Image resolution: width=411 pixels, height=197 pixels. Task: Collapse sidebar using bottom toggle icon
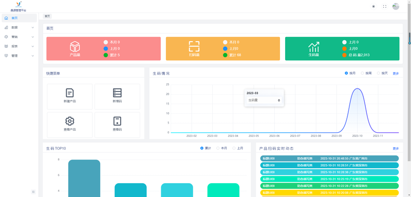33,192
